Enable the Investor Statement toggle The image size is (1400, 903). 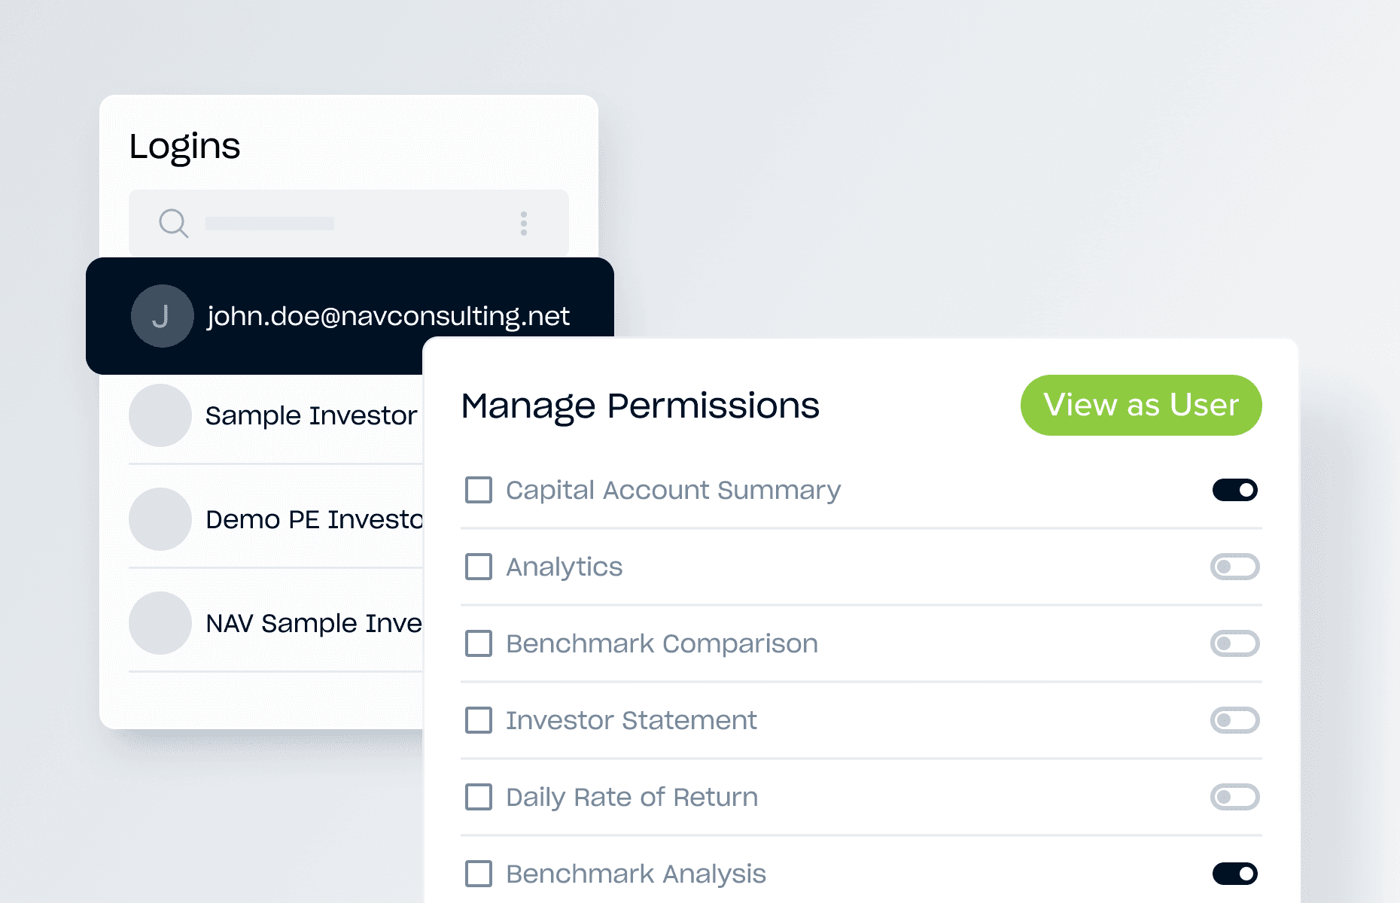tap(1234, 720)
